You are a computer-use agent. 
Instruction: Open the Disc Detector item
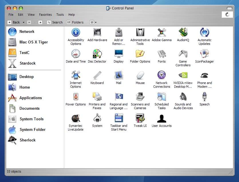(97, 54)
